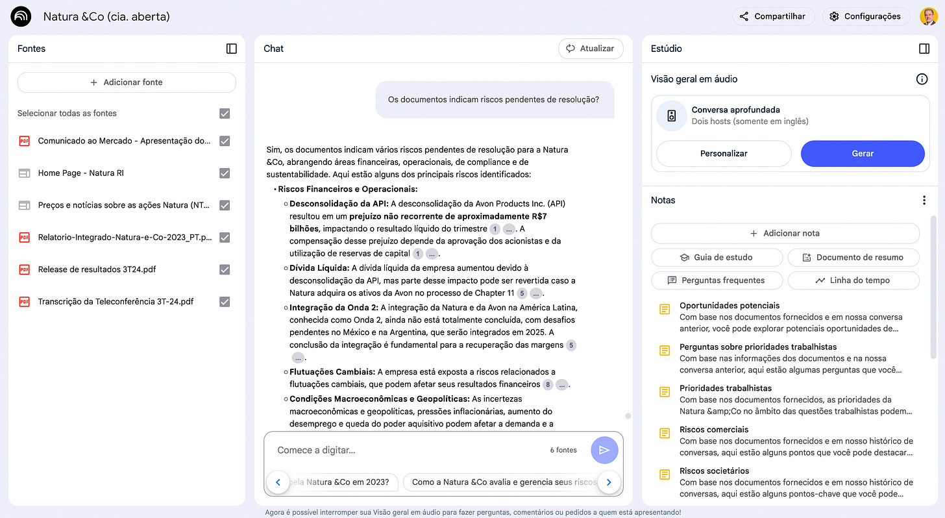
Task: Open Configurações
Action: pos(865,16)
